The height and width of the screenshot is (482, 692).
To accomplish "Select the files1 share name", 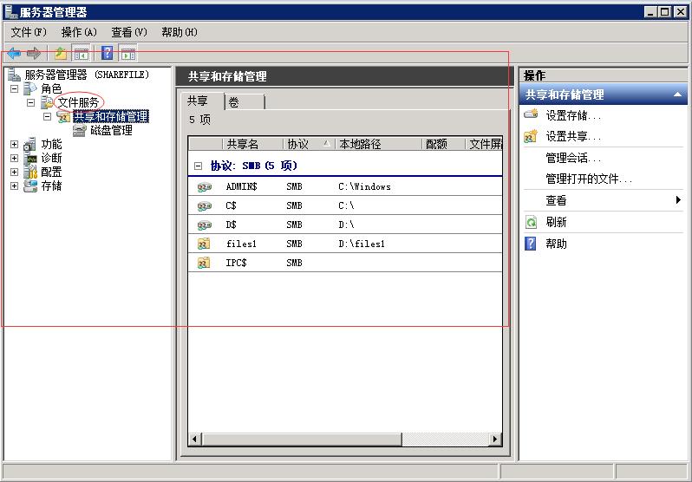I will (241, 244).
